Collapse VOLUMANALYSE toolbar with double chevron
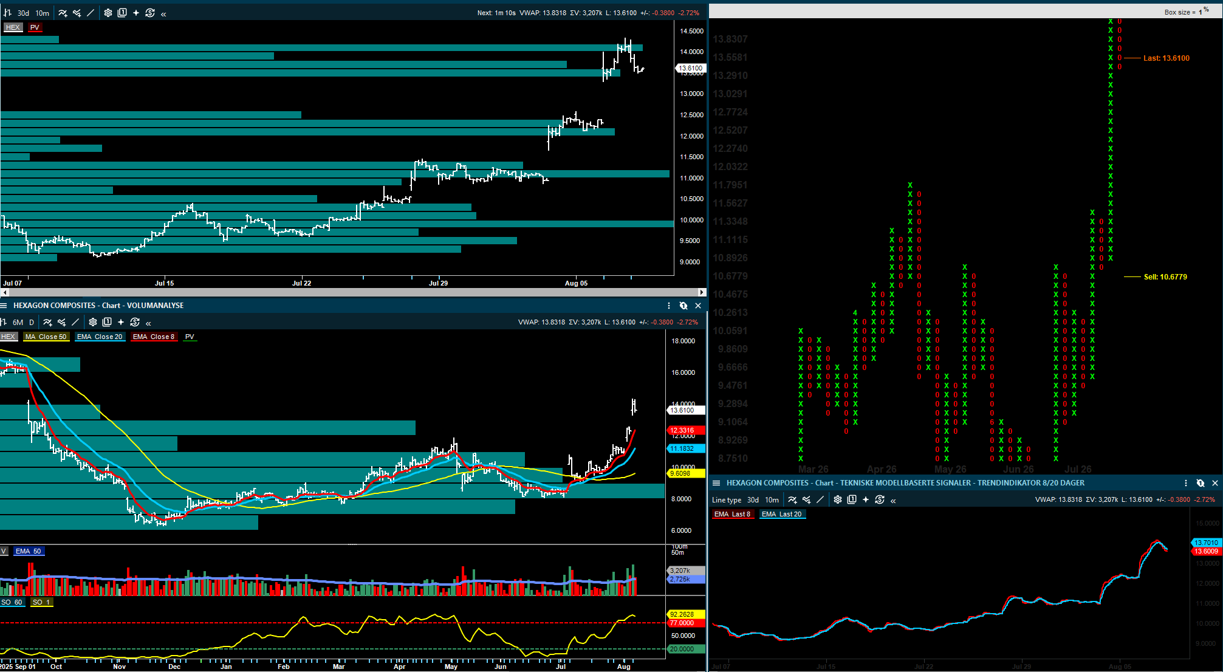Viewport: 1223px width, 672px height. point(148,323)
